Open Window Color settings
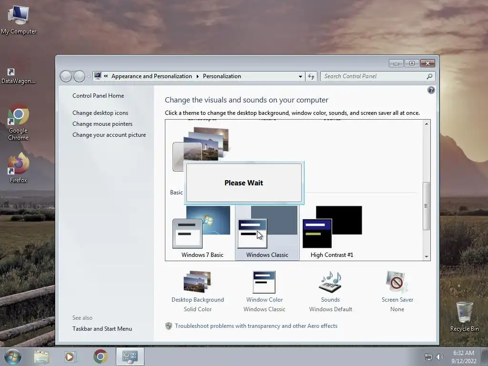Screen dimensions: 488x366 (264, 291)
